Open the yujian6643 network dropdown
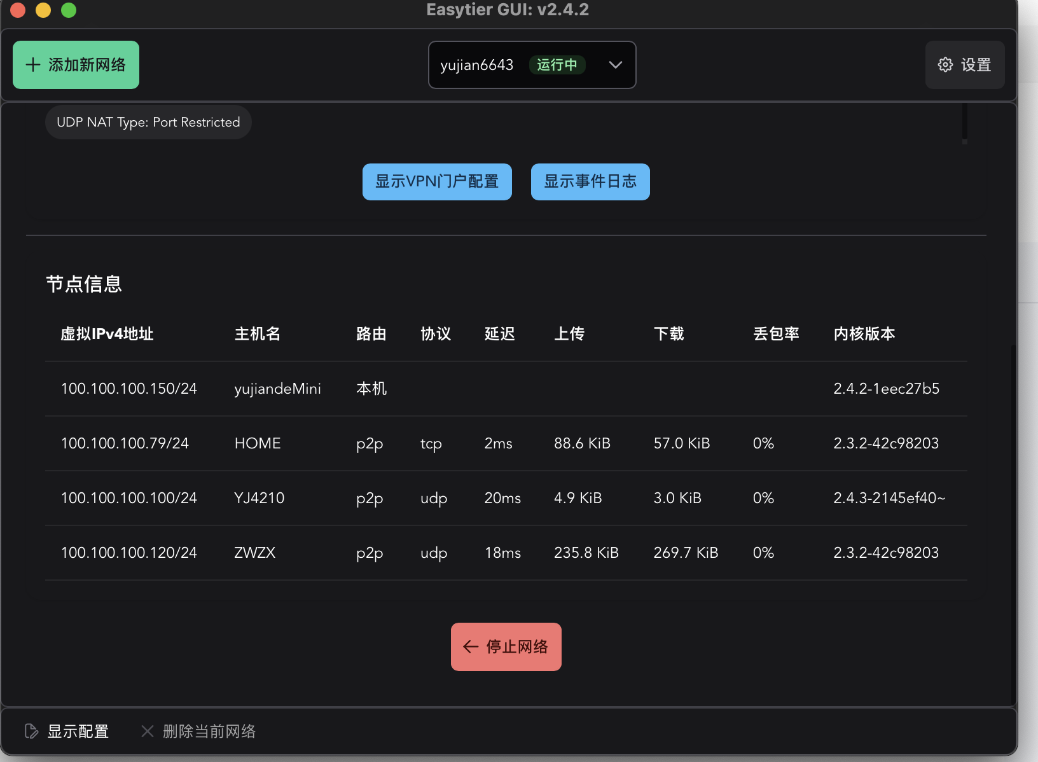Image resolution: width=1038 pixels, height=762 pixels. click(x=477, y=65)
